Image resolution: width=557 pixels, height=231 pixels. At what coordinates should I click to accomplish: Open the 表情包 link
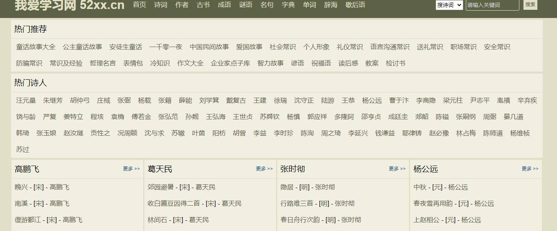point(133,63)
